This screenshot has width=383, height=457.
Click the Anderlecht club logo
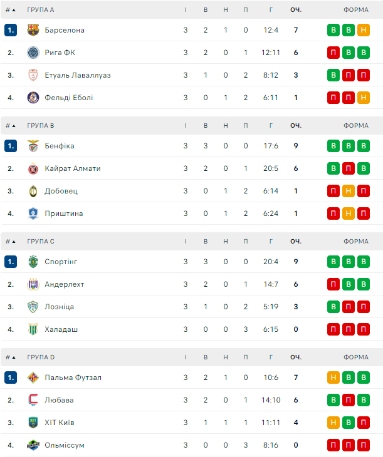(33, 284)
